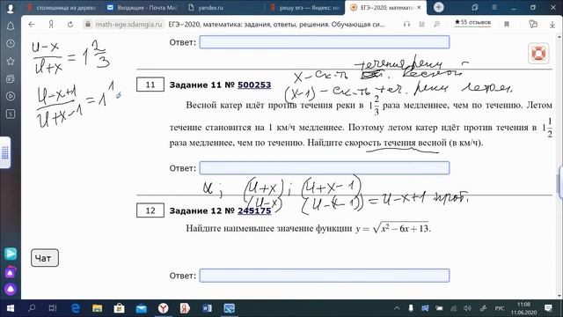Open a new browser tab with plus button
The height and width of the screenshot is (317, 563).
[x=438, y=8]
